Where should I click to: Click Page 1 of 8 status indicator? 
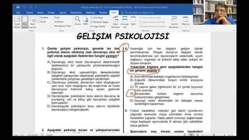point(19,135)
